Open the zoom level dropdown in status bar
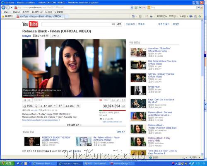The image size is (207, 166). (200, 158)
